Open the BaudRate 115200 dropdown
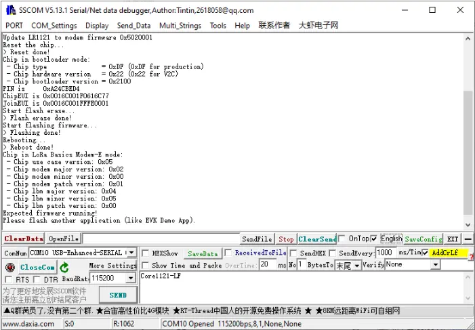 coord(130,279)
